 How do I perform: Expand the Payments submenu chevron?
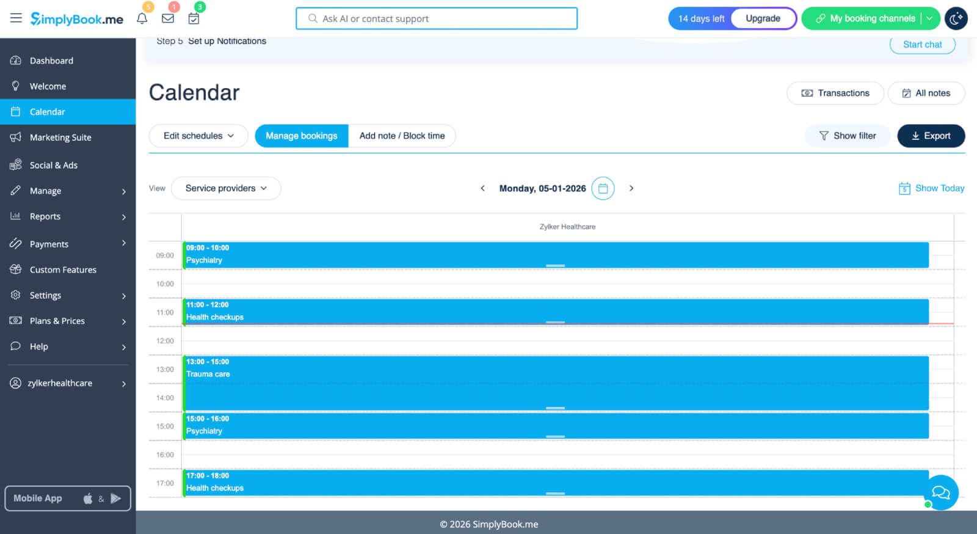coord(124,243)
